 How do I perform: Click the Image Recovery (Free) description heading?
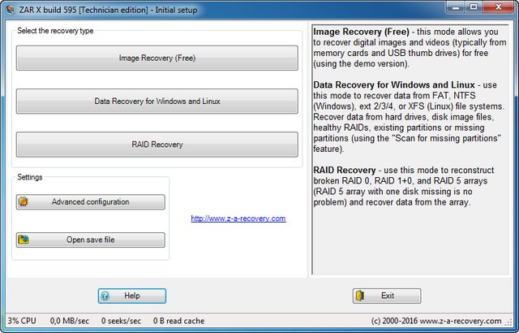click(362, 32)
